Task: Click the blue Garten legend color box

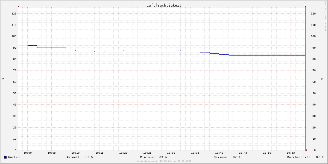Action: coord(5,157)
